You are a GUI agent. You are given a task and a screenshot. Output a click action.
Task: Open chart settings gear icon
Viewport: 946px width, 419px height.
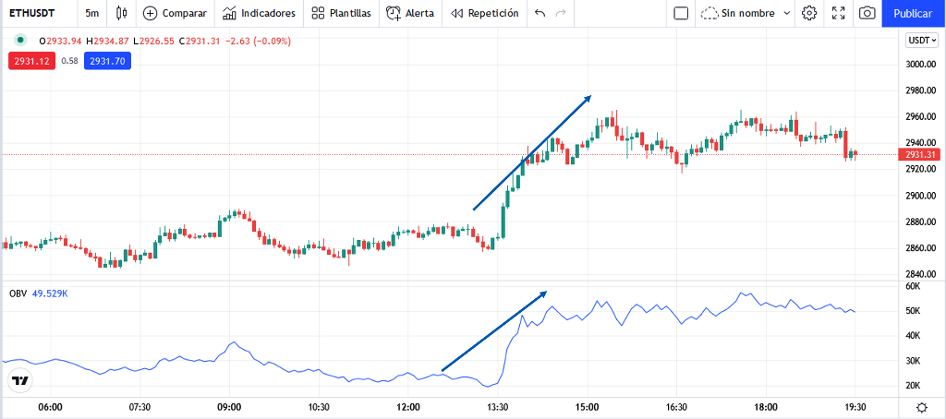[809, 13]
